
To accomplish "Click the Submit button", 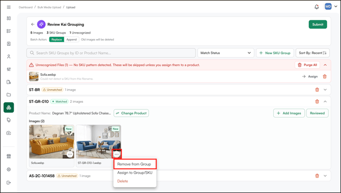I will click(x=318, y=24).
